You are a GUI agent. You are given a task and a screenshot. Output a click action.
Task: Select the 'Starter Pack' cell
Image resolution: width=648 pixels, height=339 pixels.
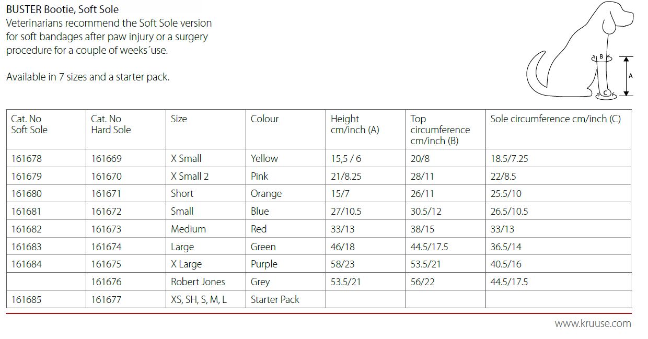click(x=275, y=300)
